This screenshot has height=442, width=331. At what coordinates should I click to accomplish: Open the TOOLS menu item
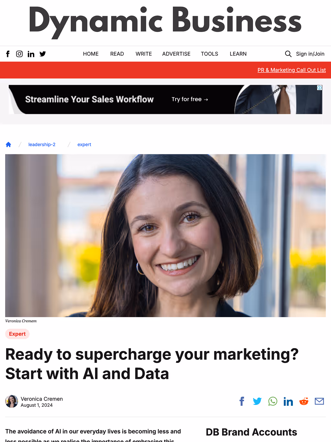pos(209,54)
